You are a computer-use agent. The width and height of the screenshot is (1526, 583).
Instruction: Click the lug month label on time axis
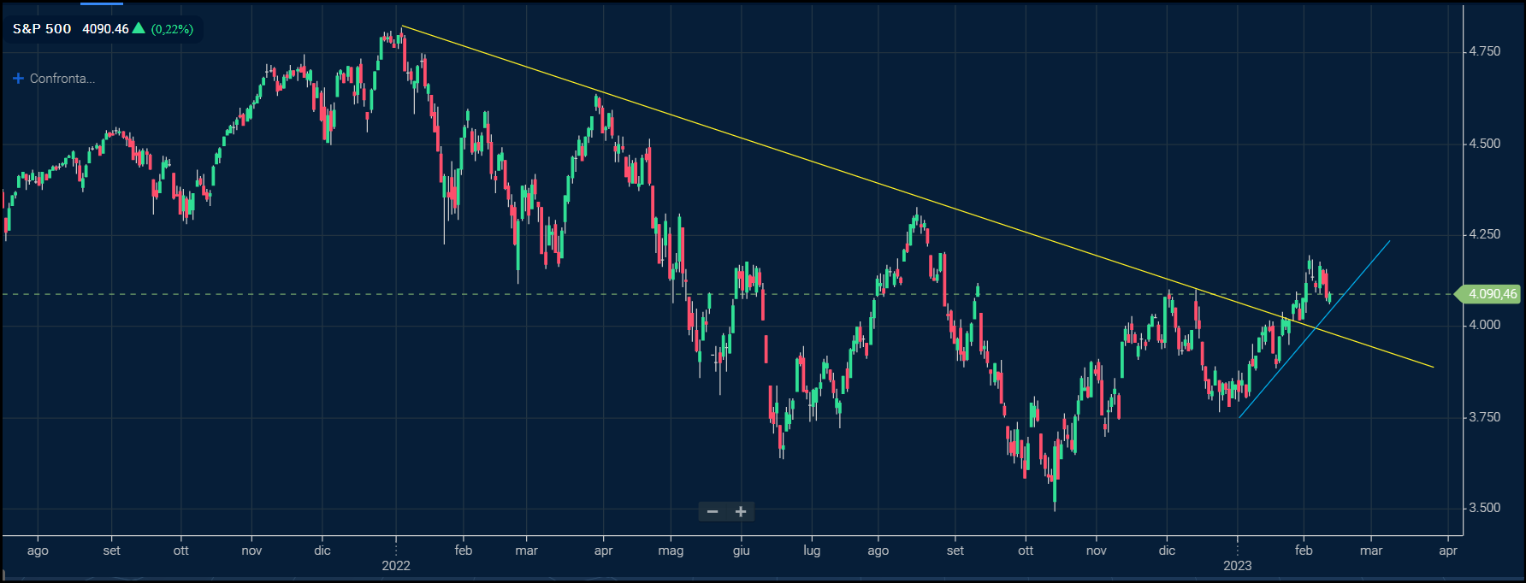pos(812,551)
